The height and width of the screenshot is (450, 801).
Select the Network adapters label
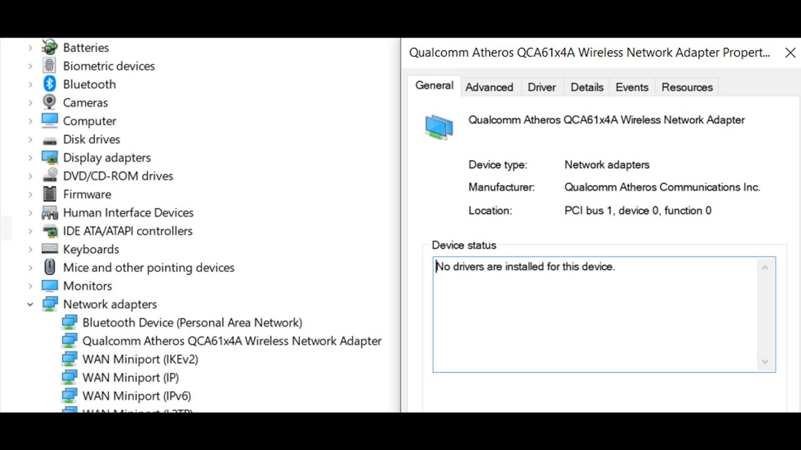coord(110,304)
